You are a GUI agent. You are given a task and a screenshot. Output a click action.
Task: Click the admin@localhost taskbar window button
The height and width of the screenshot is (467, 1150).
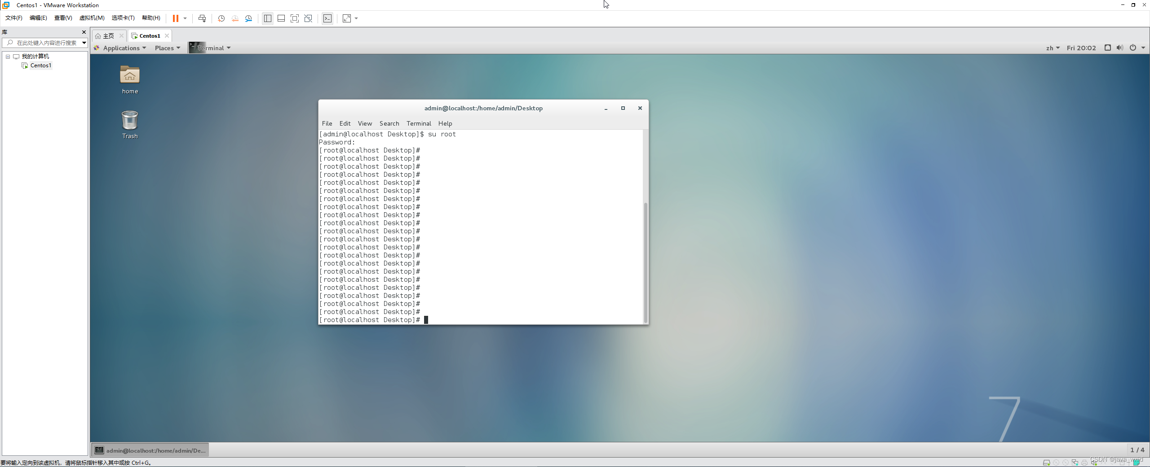coord(150,450)
